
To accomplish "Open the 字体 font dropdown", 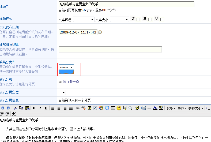I will click(182, 108).
